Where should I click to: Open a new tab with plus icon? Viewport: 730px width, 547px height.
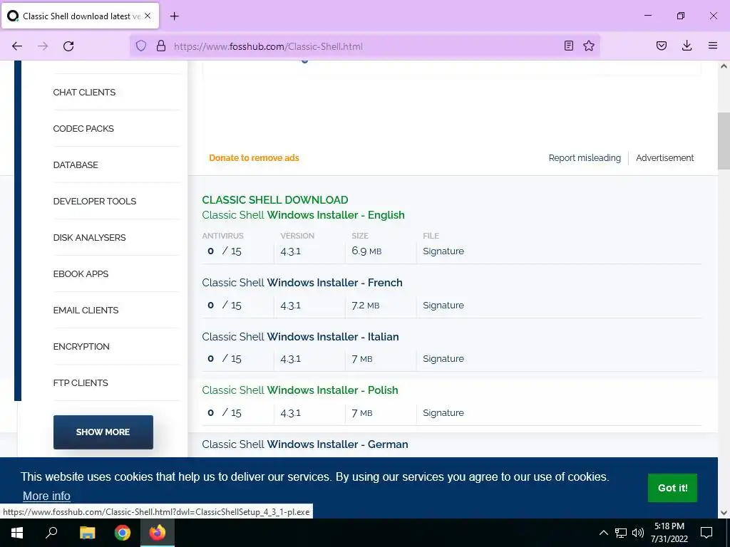click(x=175, y=16)
